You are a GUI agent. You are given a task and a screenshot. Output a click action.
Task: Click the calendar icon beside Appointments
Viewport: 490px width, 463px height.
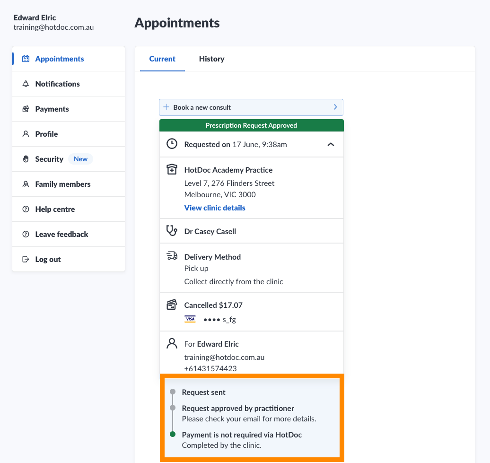click(26, 59)
